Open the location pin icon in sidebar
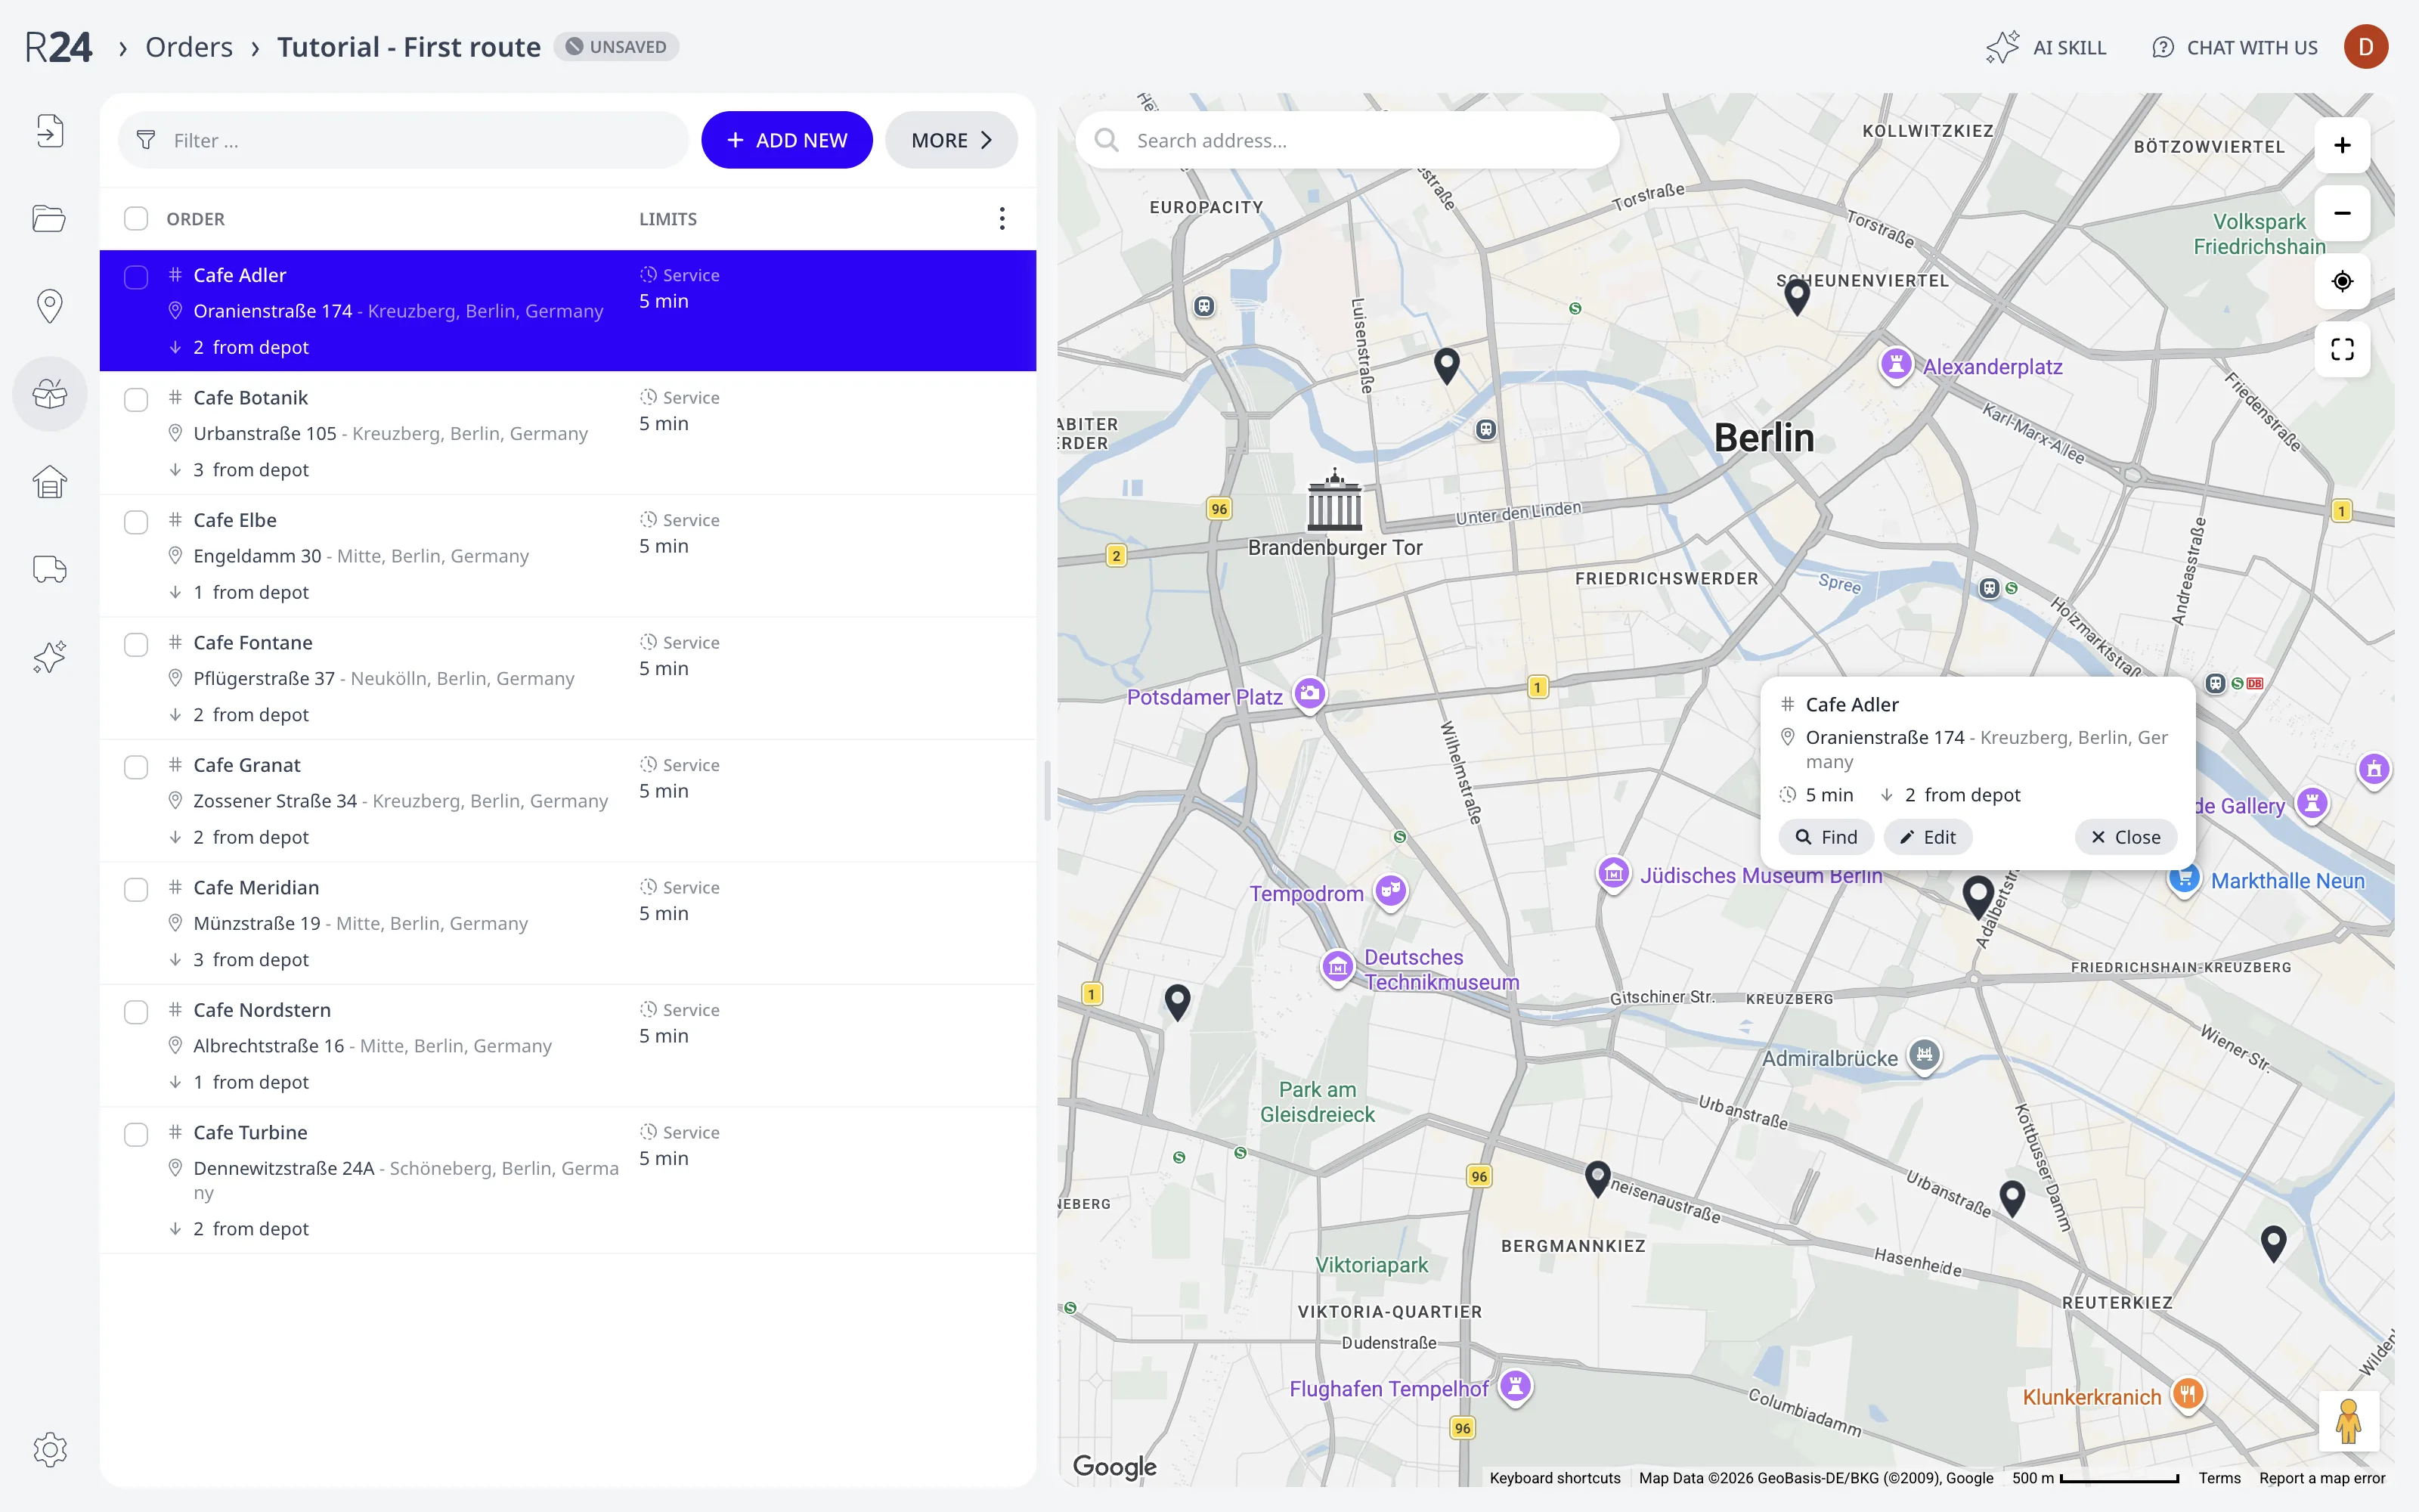The width and height of the screenshot is (2419, 1512). [49, 306]
